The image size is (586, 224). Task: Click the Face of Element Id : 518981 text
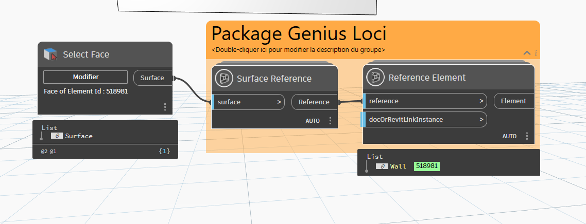[85, 91]
